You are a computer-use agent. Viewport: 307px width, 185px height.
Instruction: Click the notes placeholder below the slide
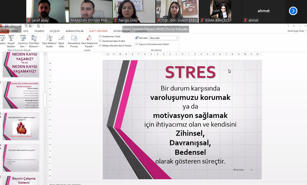pos(65,184)
